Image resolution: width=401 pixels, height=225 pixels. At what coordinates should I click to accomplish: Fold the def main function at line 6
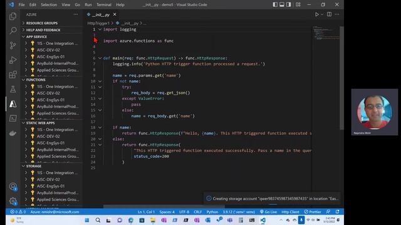100,58
